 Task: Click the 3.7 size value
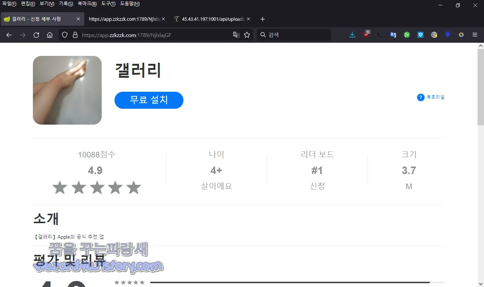[x=409, y=170]
